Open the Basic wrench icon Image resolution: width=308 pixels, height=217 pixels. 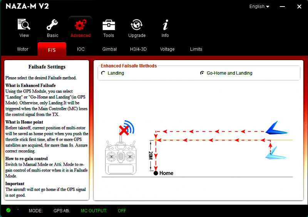coord(52,25)
